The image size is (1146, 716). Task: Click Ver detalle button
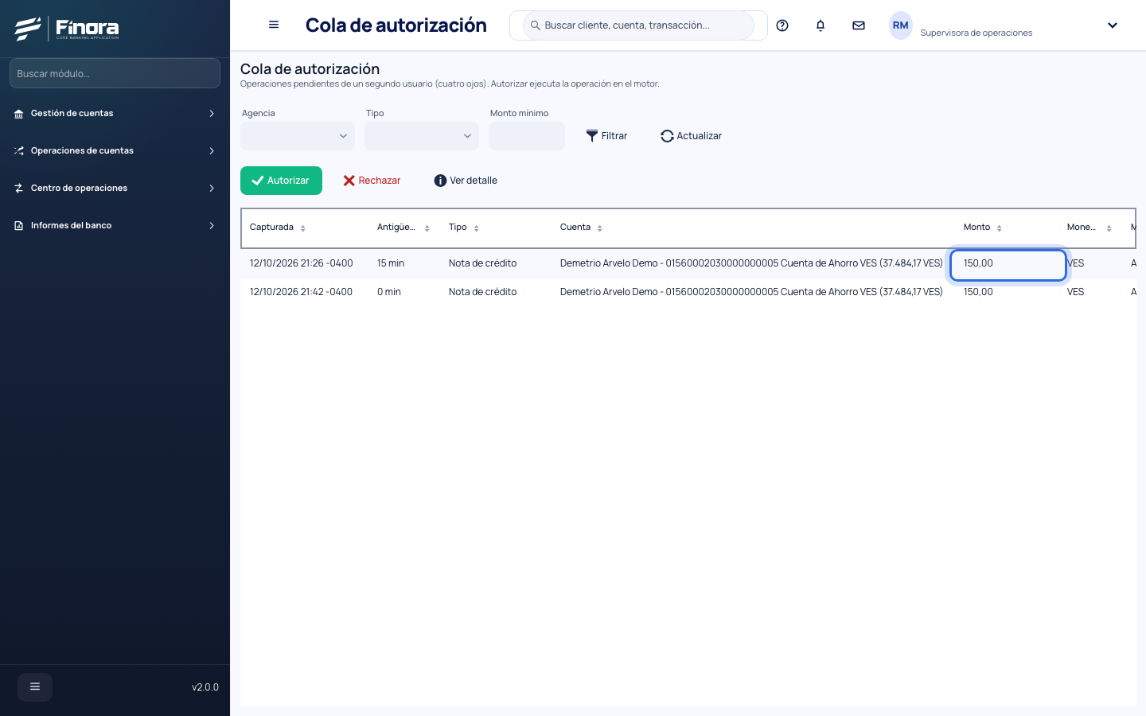(466, 181)
